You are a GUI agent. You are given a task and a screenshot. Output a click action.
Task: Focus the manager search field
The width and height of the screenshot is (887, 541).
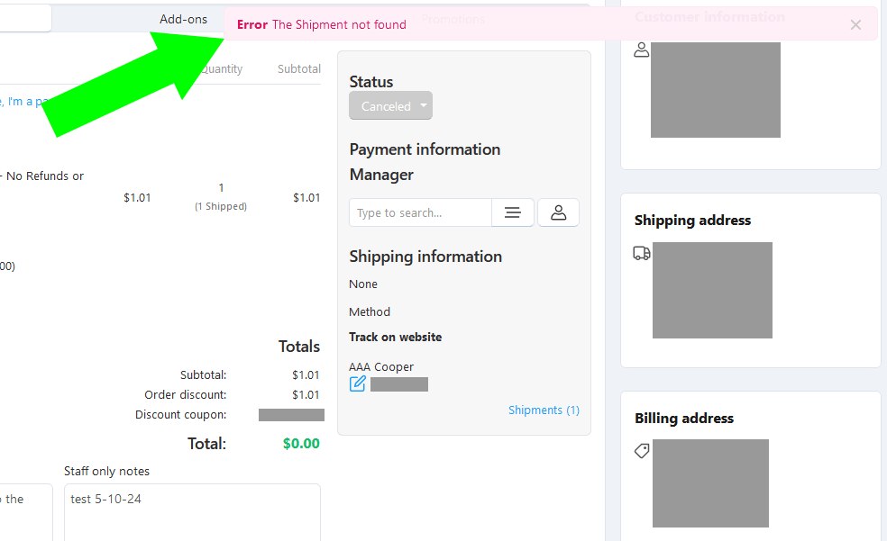click(x=420, y=212)
